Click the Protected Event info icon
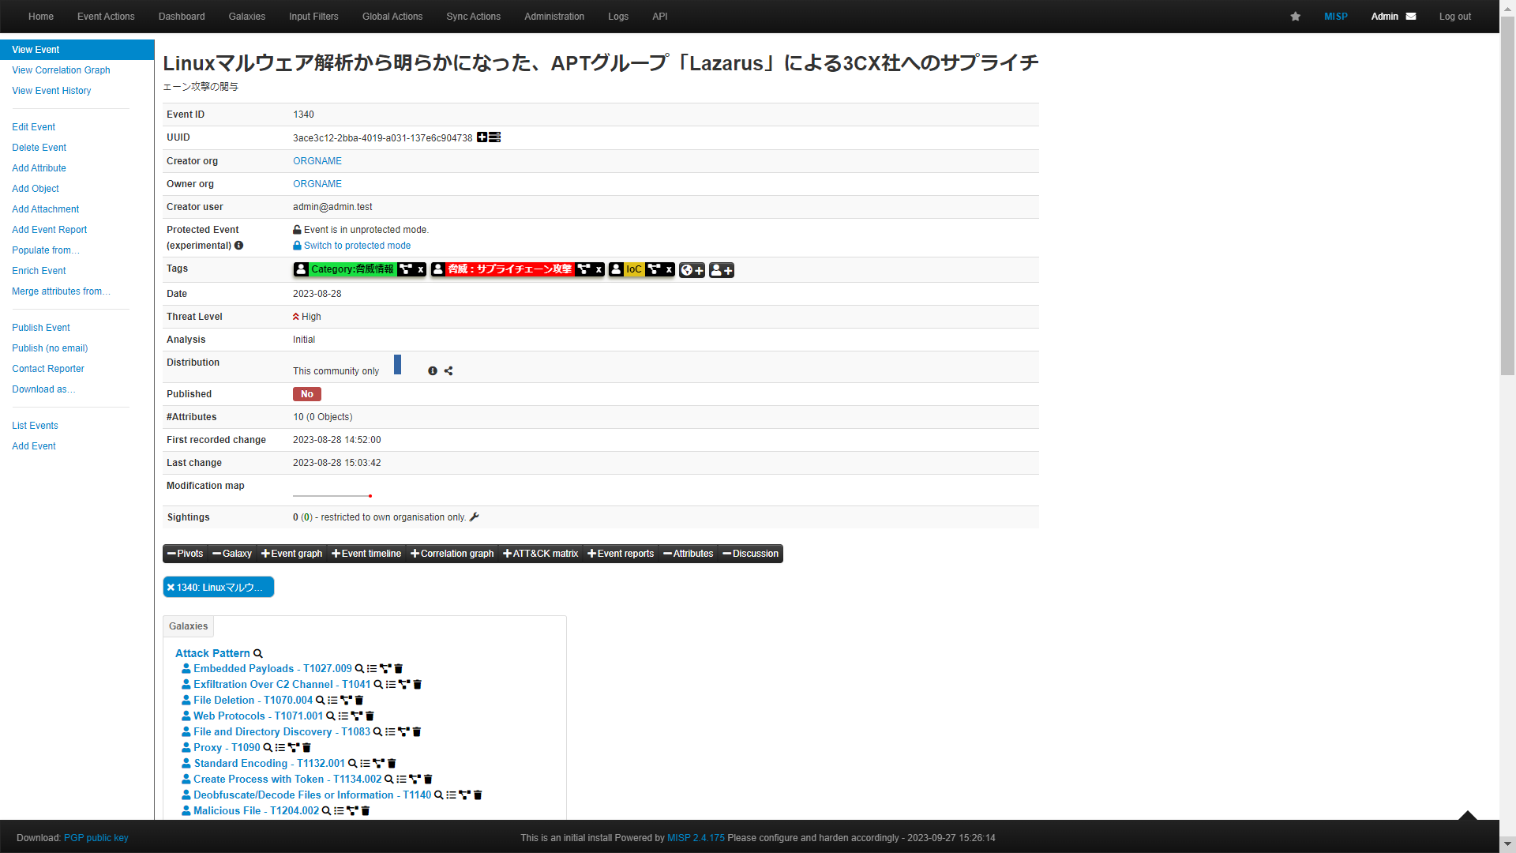The image size is (1516, 853). (x=238, y=246)
